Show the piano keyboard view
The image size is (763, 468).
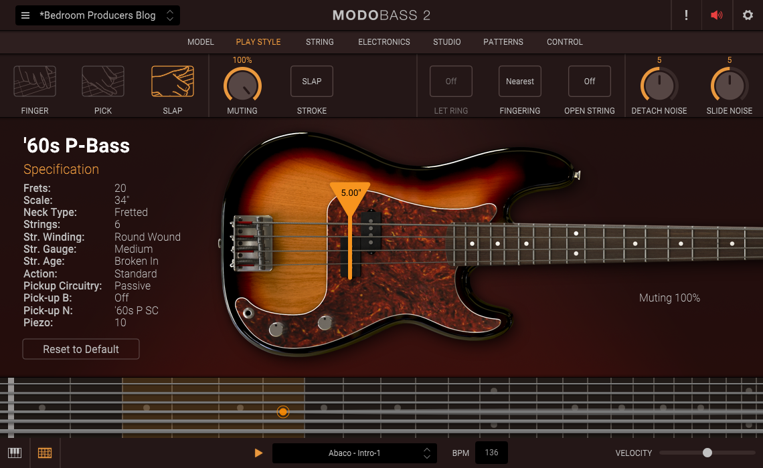15,453
